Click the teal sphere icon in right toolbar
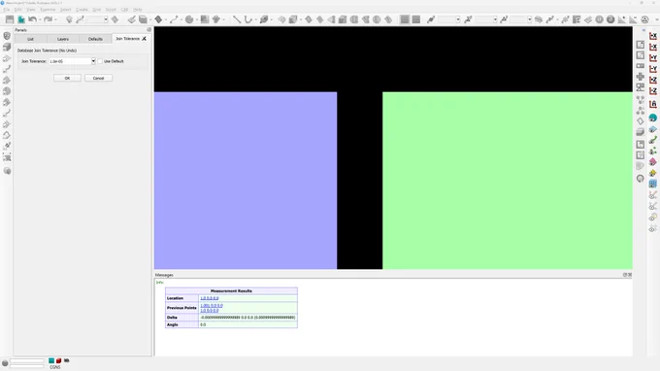Screen dimensions: 660x371 pos(653,118)
